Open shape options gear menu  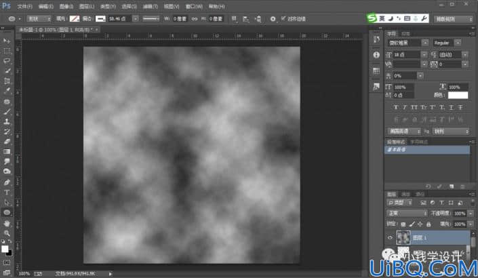click(x=273, y=19)
